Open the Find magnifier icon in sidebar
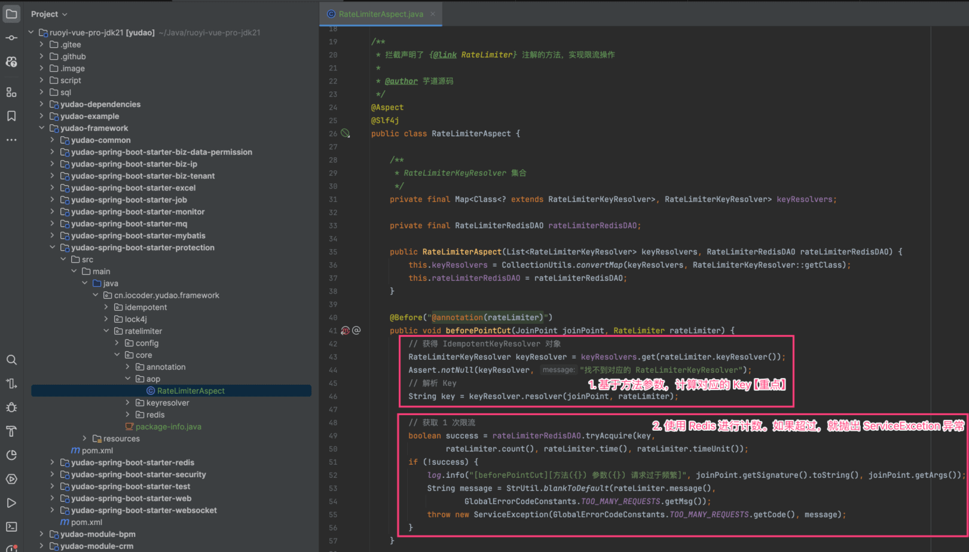The width and height of the screenshot is (969, 552). pos(11,360)
